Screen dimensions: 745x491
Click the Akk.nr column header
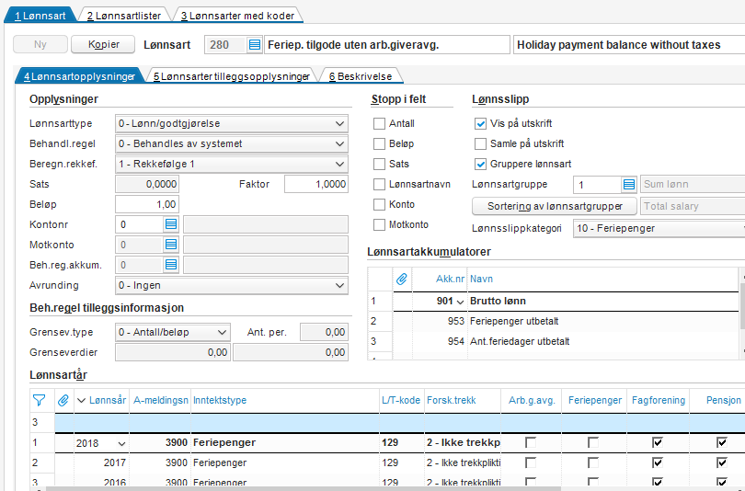pos(440,279)
